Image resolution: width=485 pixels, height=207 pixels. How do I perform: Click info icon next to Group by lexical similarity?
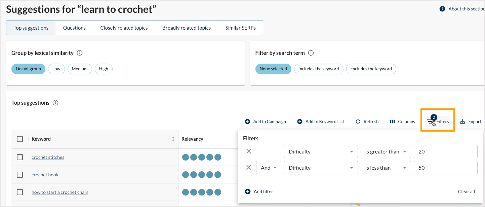[x=80, y=53]
